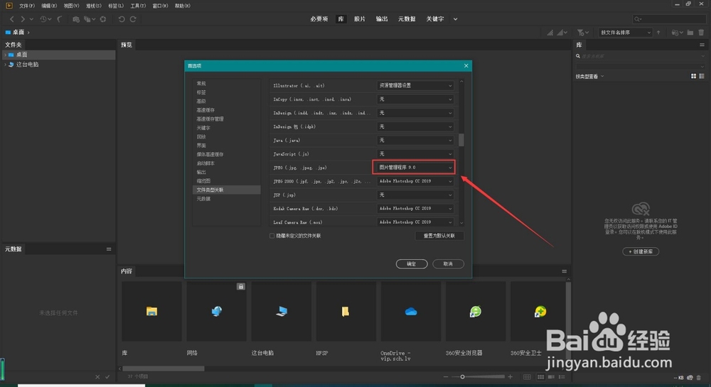
Task: Expand the 桌面 folder tree node
Action: [5, 55]
